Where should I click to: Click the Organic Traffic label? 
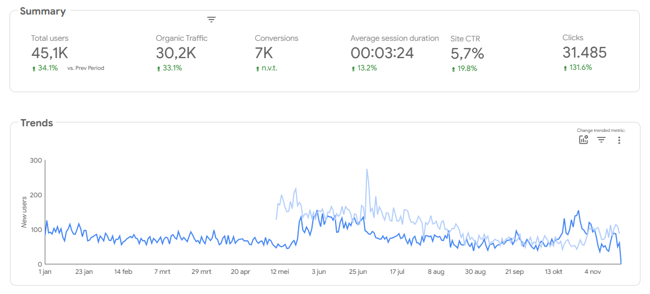click(x=182, y=38)
